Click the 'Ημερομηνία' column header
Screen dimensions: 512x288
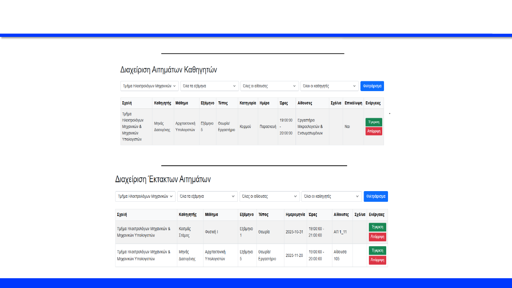point(296,214)
